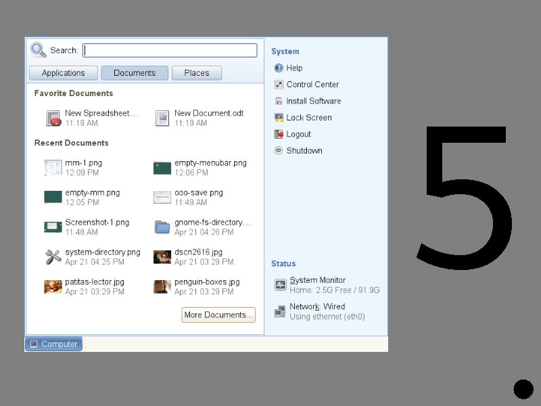Click the search magnifier icon
541x406 pixels.
coord(39,50)
